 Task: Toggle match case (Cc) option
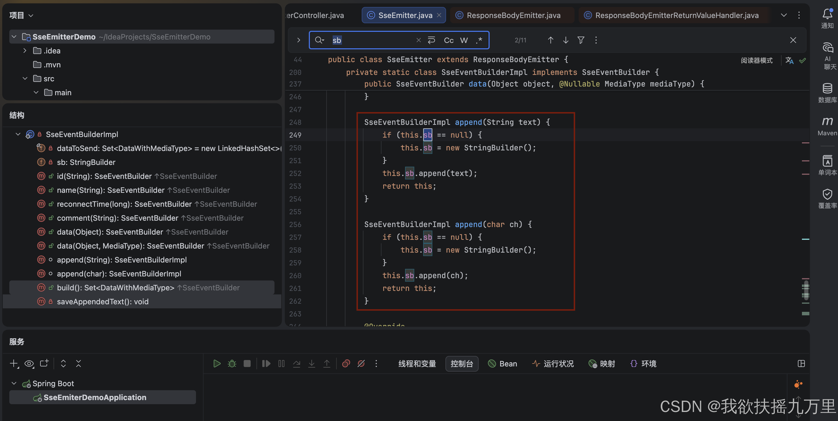click(x=449, y=40)
